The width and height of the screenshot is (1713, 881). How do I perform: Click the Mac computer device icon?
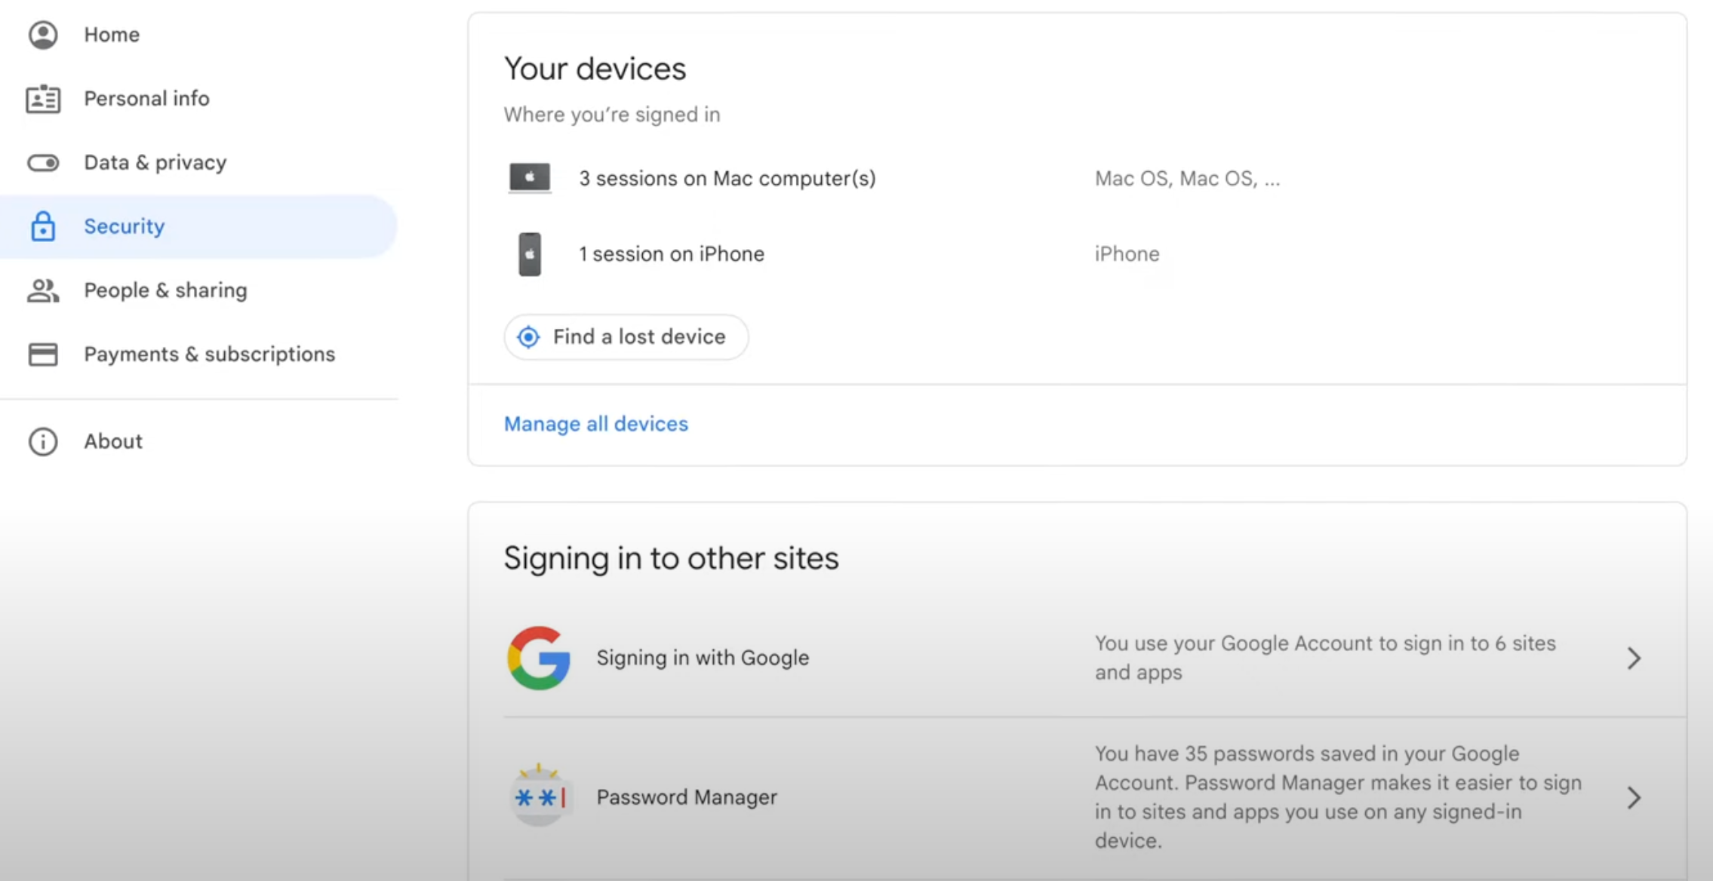click(x=529, y=178)
